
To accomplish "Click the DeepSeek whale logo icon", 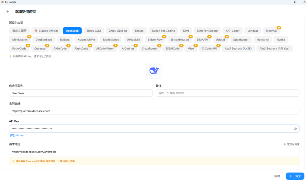I will pos(154,71).
